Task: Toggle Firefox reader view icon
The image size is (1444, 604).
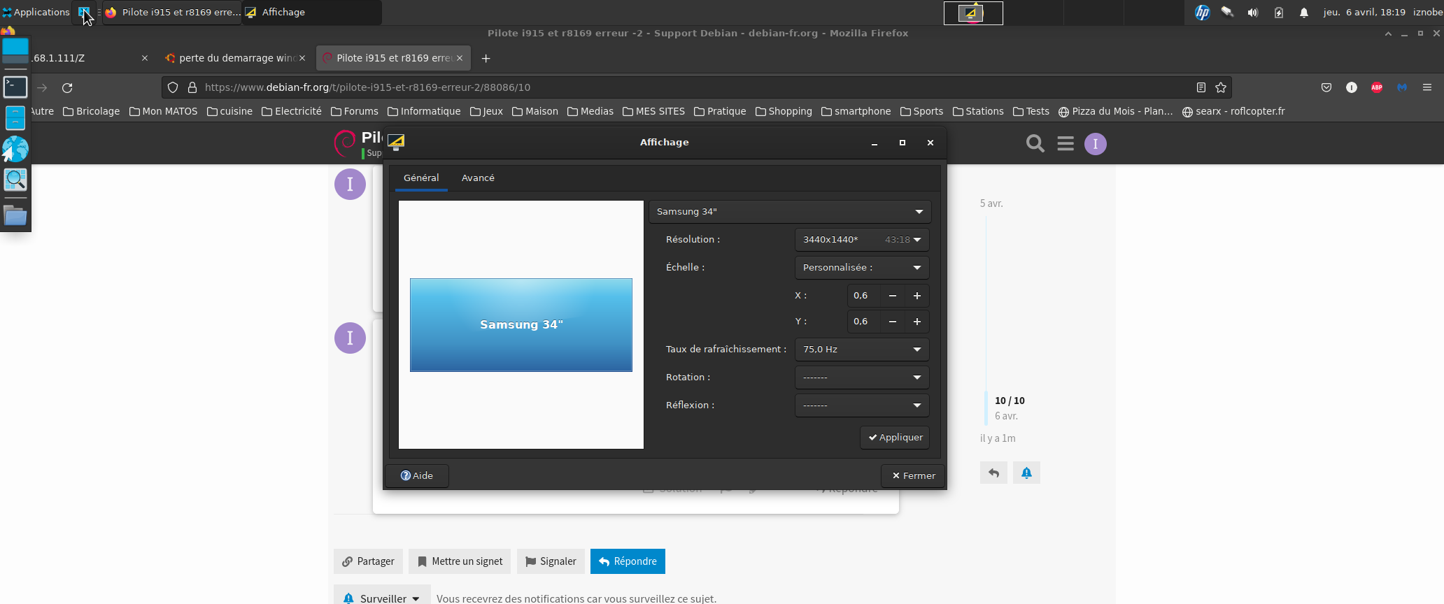Action: tap(1201, 87)
